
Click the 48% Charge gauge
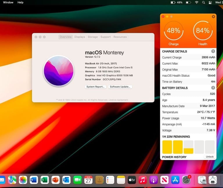click(174, 31)
